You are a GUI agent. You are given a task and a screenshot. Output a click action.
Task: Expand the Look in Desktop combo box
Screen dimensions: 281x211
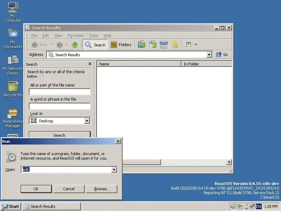(x=87, y=121)
